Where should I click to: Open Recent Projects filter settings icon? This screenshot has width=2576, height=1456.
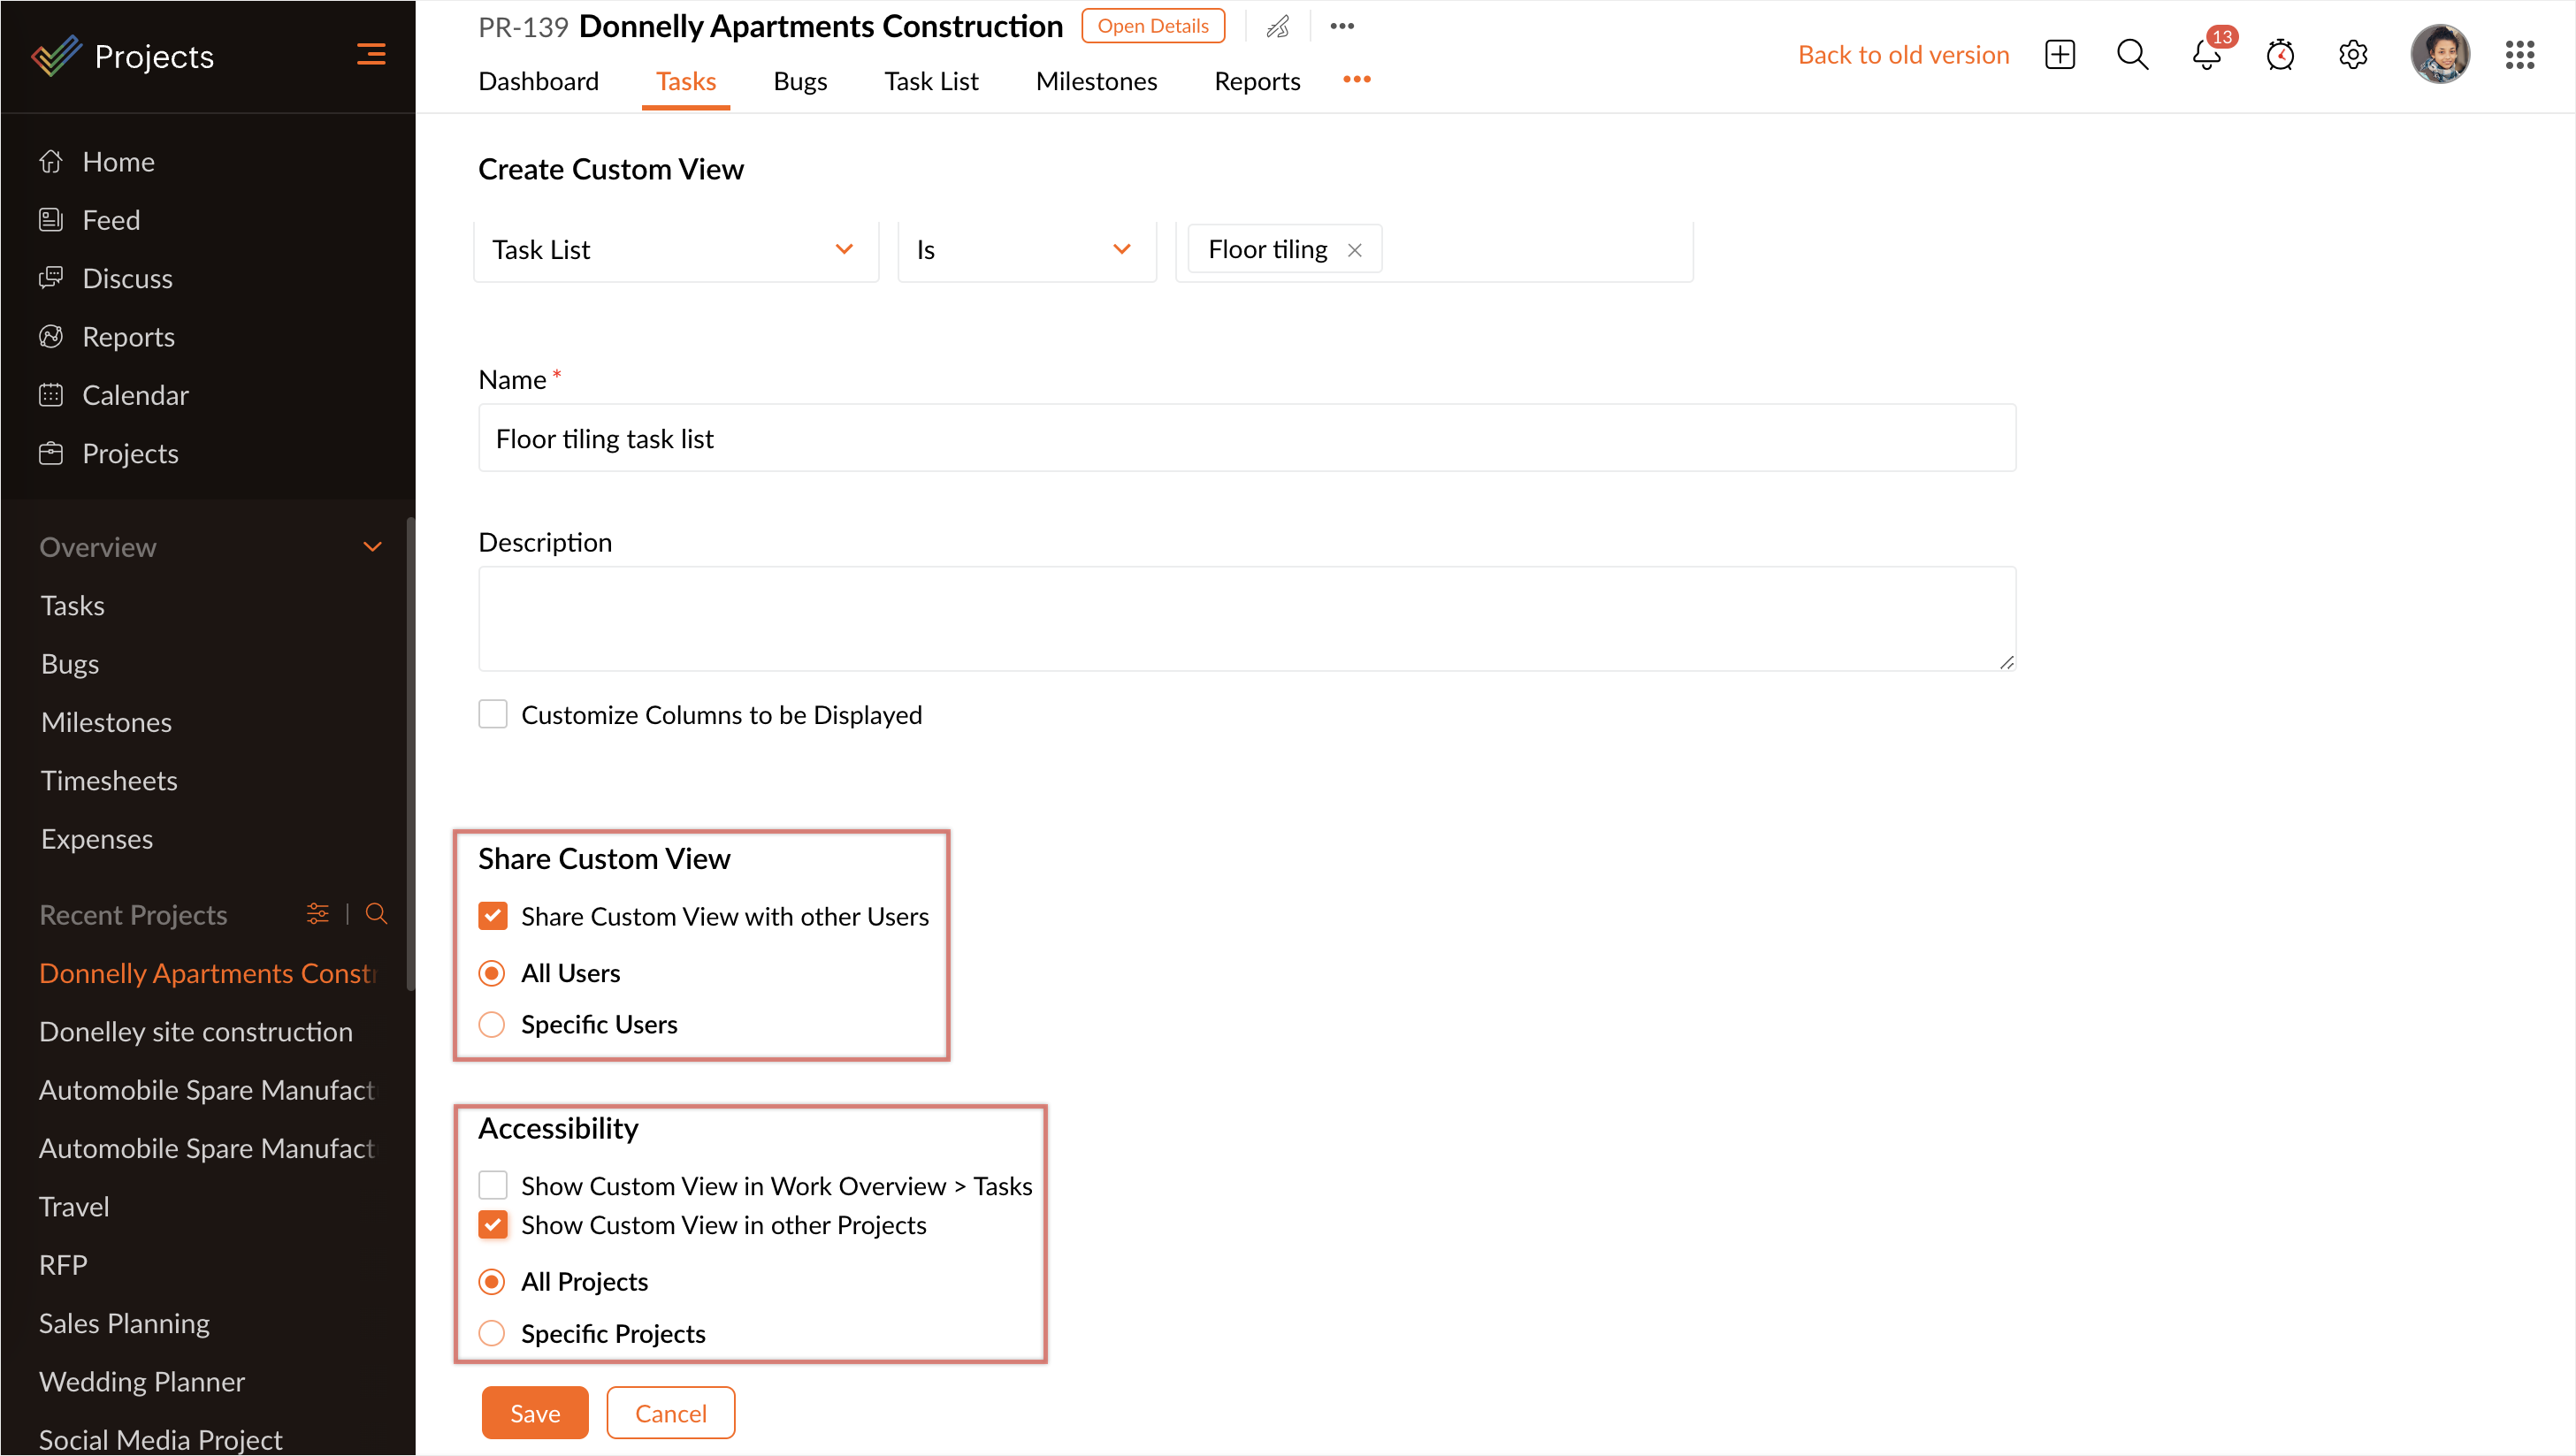pos(318,914)
